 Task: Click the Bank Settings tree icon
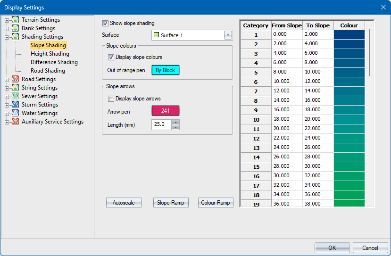point(16,28)
